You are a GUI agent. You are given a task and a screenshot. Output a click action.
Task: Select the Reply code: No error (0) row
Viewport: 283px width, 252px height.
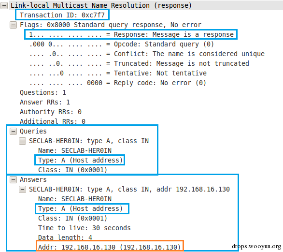[118, 83]
